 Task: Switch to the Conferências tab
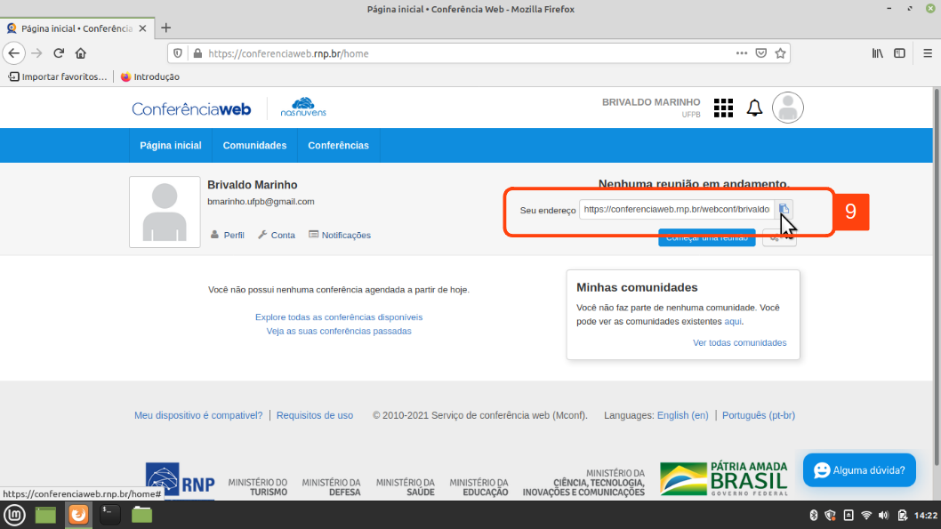pyautogui.click(x=338, y=145)
